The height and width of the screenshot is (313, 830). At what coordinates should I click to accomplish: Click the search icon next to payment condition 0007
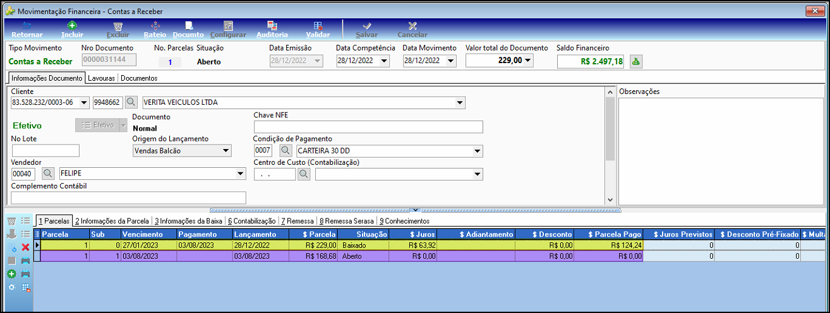click(286, 151)
